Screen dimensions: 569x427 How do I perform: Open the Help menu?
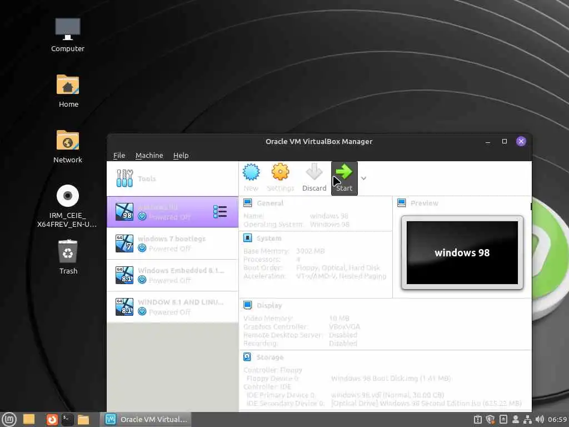tap(181, 156)
